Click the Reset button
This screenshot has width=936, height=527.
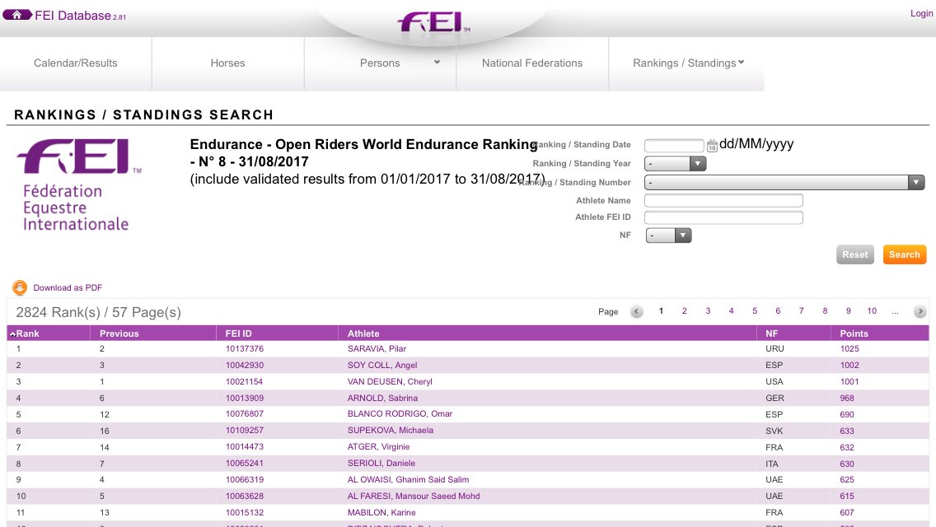point(854,254)
